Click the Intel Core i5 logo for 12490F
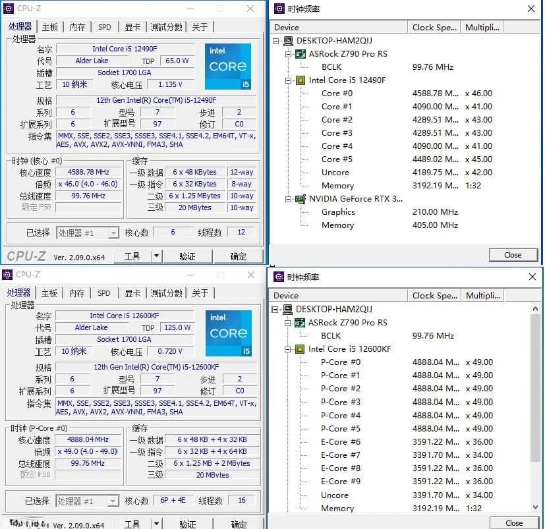Screen dimensions: 545x529 point(228,67)
